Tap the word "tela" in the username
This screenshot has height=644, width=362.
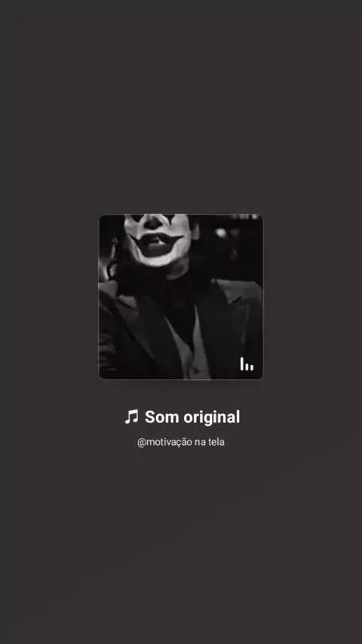click(217, 443)
